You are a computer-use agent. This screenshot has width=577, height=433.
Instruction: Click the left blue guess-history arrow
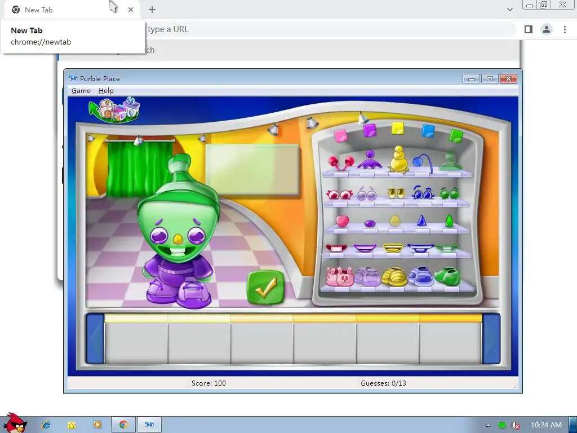(x=95, y=339)
